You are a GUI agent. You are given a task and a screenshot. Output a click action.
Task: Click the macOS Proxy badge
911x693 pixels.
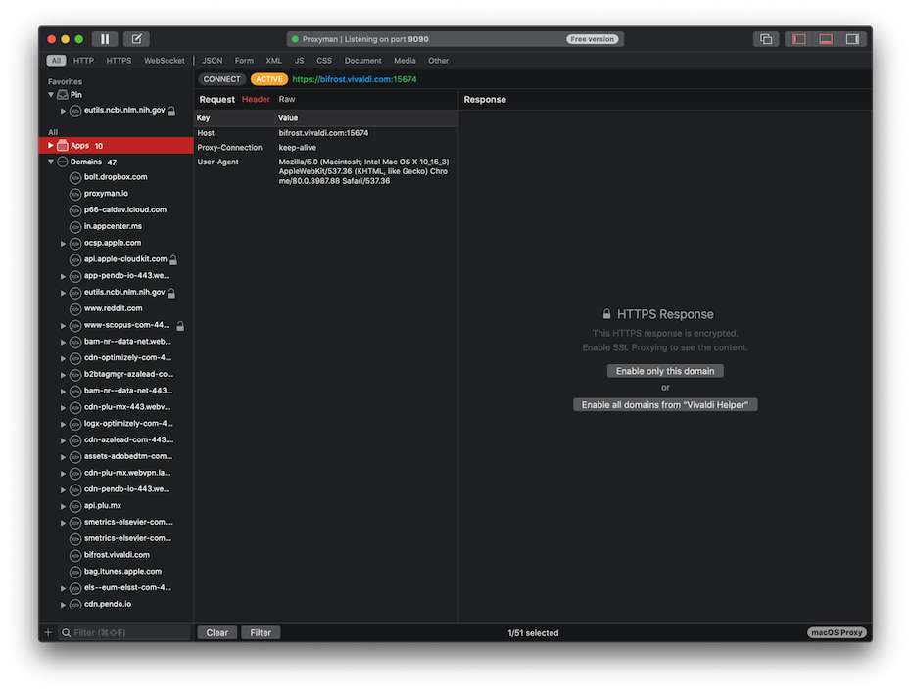click(x=836, y=632)
